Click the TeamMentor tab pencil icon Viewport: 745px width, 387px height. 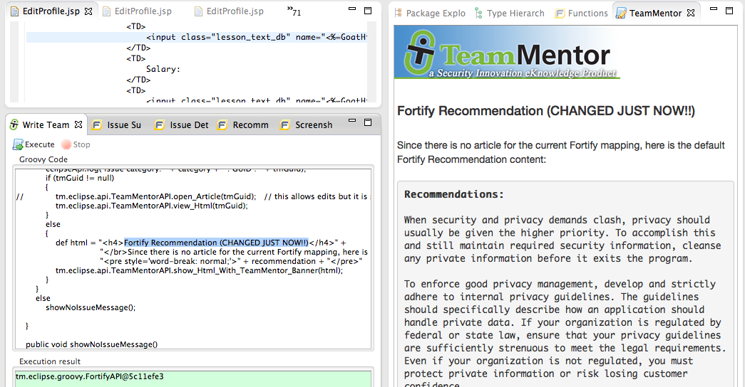coord(620,14)
